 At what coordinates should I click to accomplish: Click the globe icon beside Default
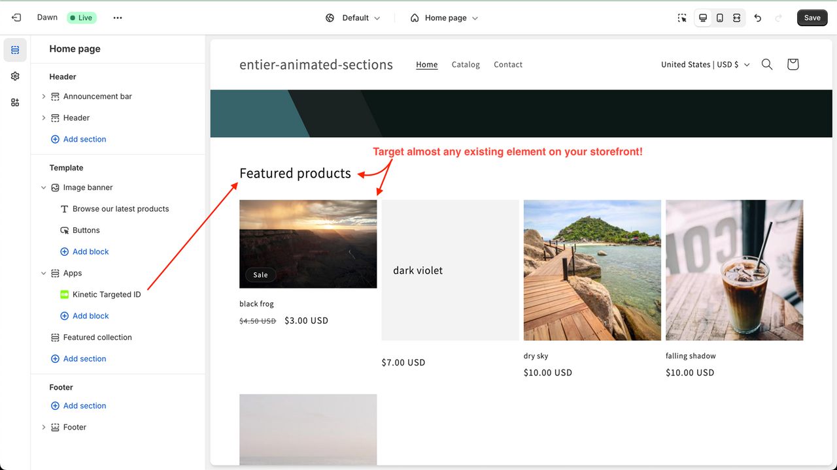point(330,18)
